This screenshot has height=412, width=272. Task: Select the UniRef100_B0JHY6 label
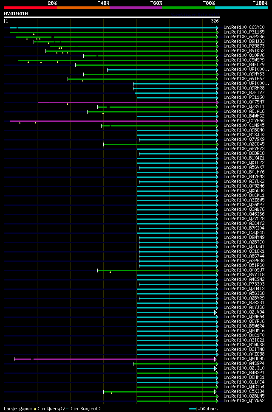(x=244, y=172)
